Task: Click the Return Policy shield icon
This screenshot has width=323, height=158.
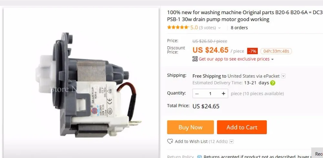Action: [x=199, y=157]
